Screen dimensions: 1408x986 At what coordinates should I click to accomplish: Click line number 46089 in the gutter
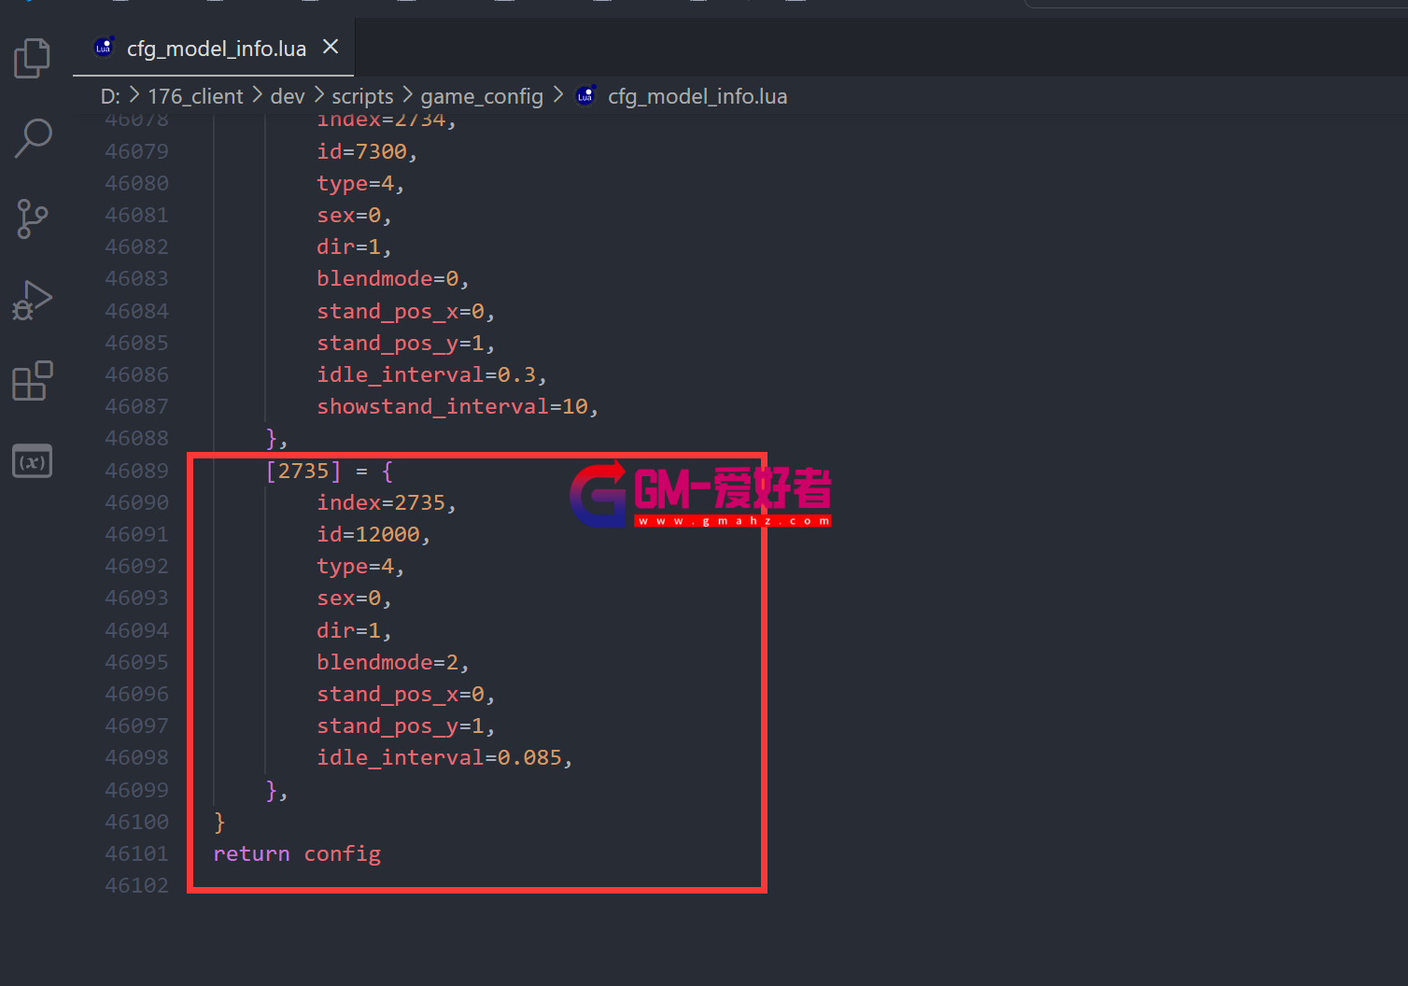(x=137, y=471)
